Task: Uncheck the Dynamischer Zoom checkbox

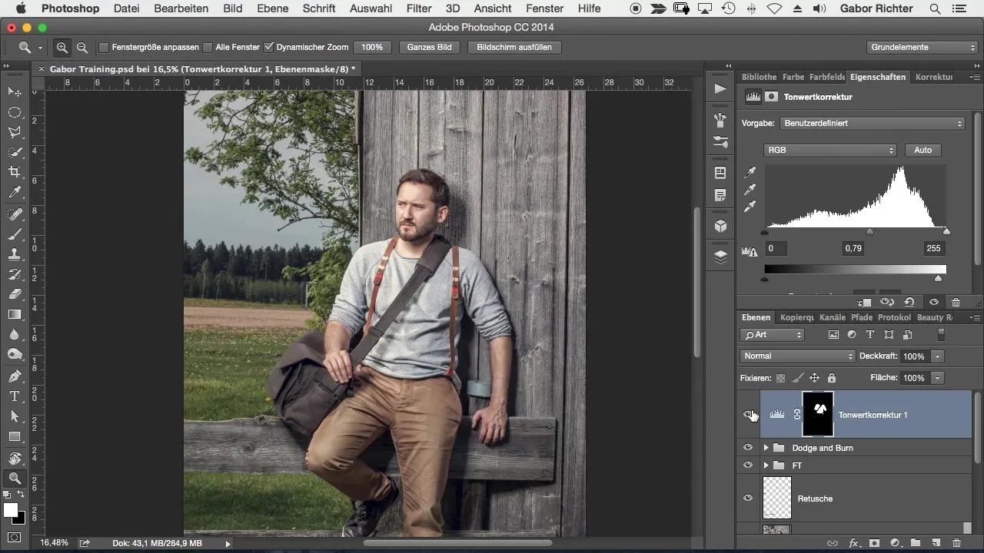Action: [x=268, y=48]
